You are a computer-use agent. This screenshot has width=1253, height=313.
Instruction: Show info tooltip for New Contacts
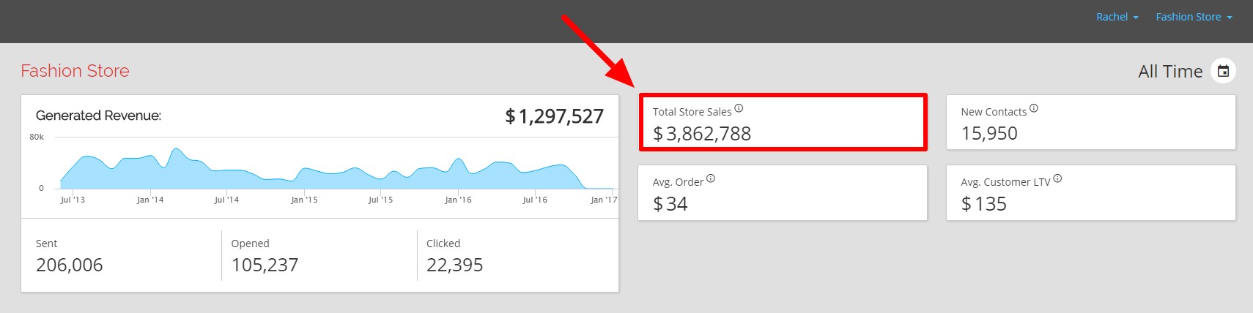point(1034,108)
